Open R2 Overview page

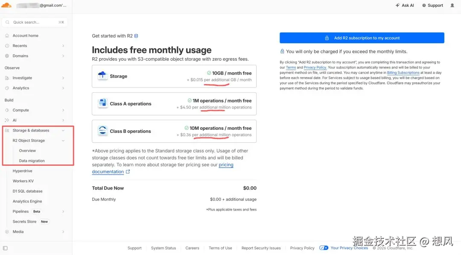(x=27, y=151)
